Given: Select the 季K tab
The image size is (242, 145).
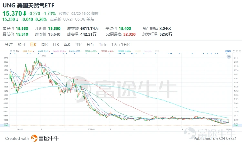Looking at the screenshot, I should coord(67,45).
